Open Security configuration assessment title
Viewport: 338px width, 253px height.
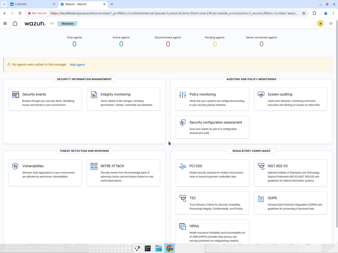pyautogui.click(x=216, y=122)
